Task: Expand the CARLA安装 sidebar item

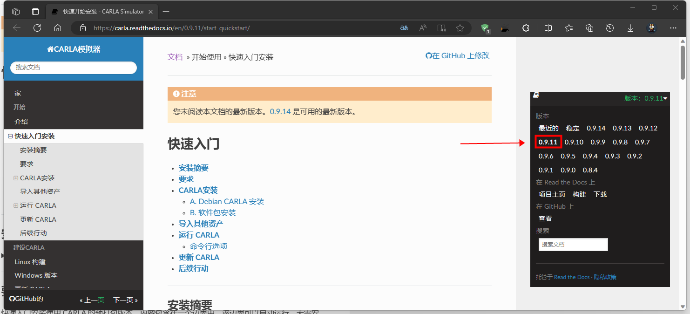Action: click(x=16, y=178)
